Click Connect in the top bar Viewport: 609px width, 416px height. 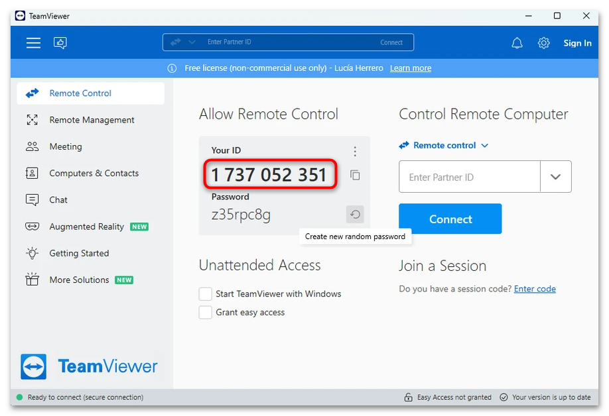[x=391, y=42]
